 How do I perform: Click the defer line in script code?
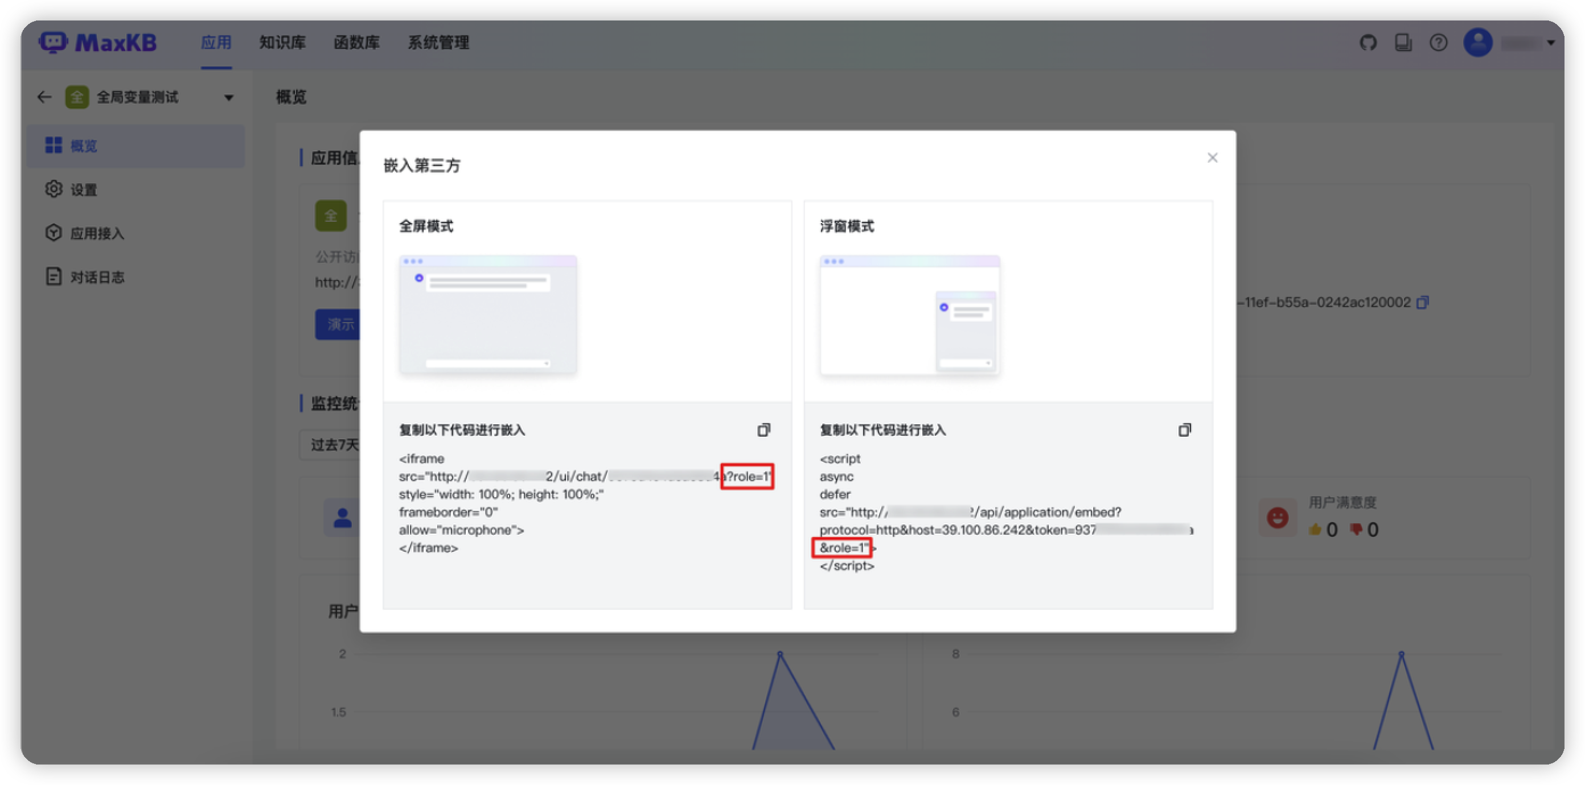pos(835,494)
